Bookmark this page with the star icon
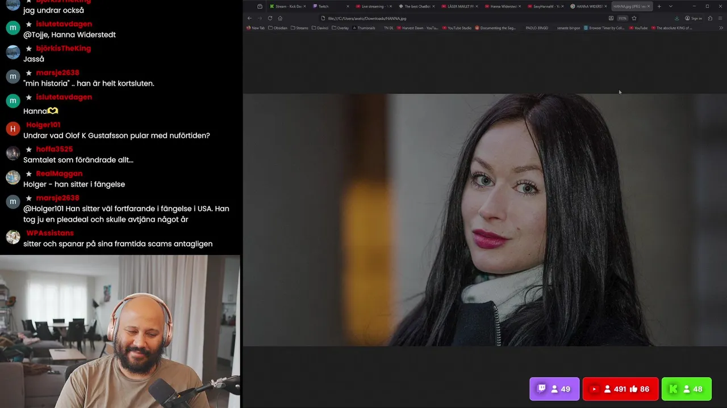The width and height of the screenshot is (727, 408). tap(634, 18)
